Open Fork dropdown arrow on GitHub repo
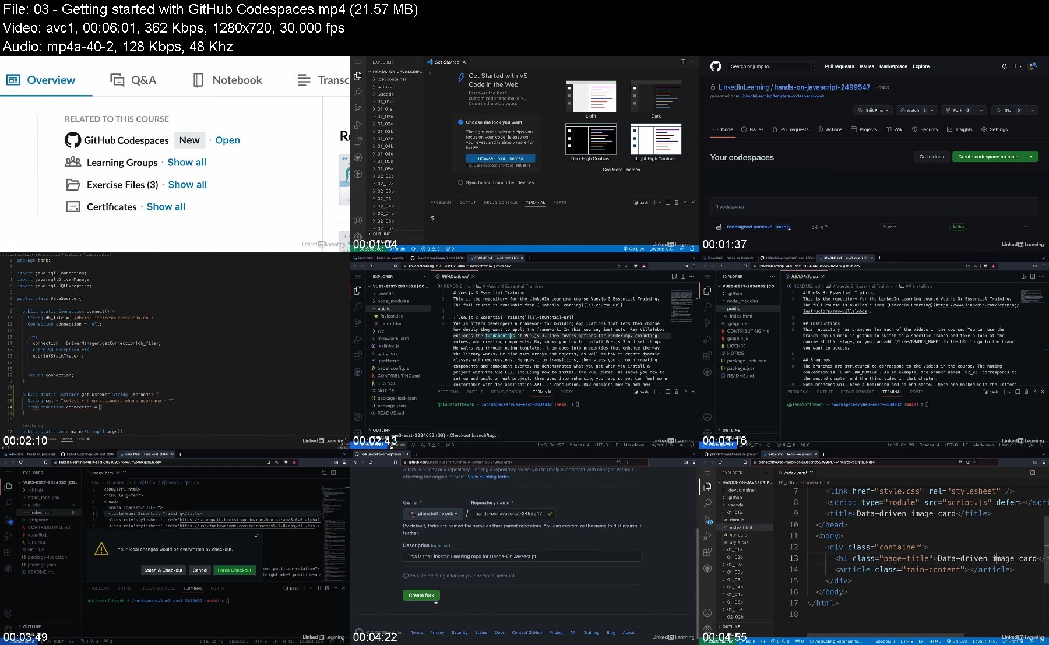Screen dimensions: 1049x645 pos(981,110)
